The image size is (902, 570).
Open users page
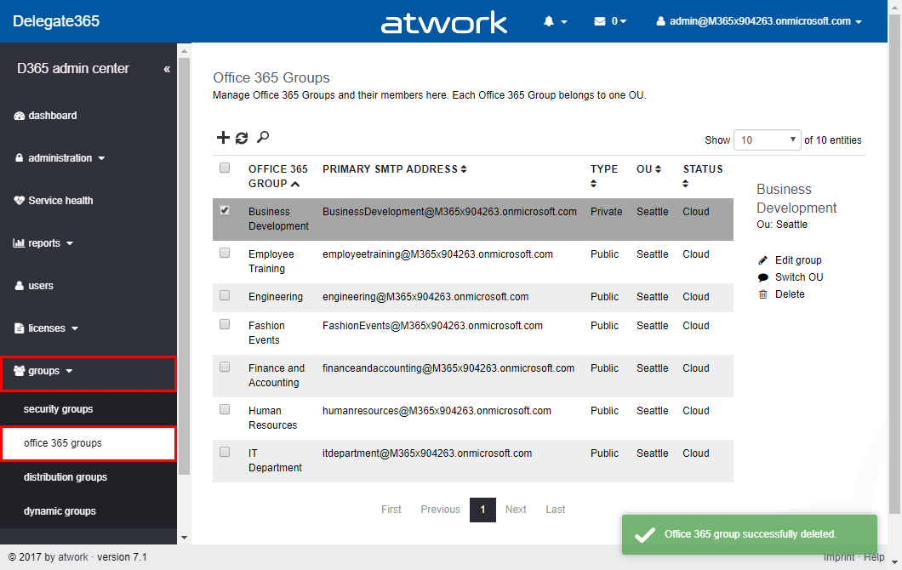(40, 286)
